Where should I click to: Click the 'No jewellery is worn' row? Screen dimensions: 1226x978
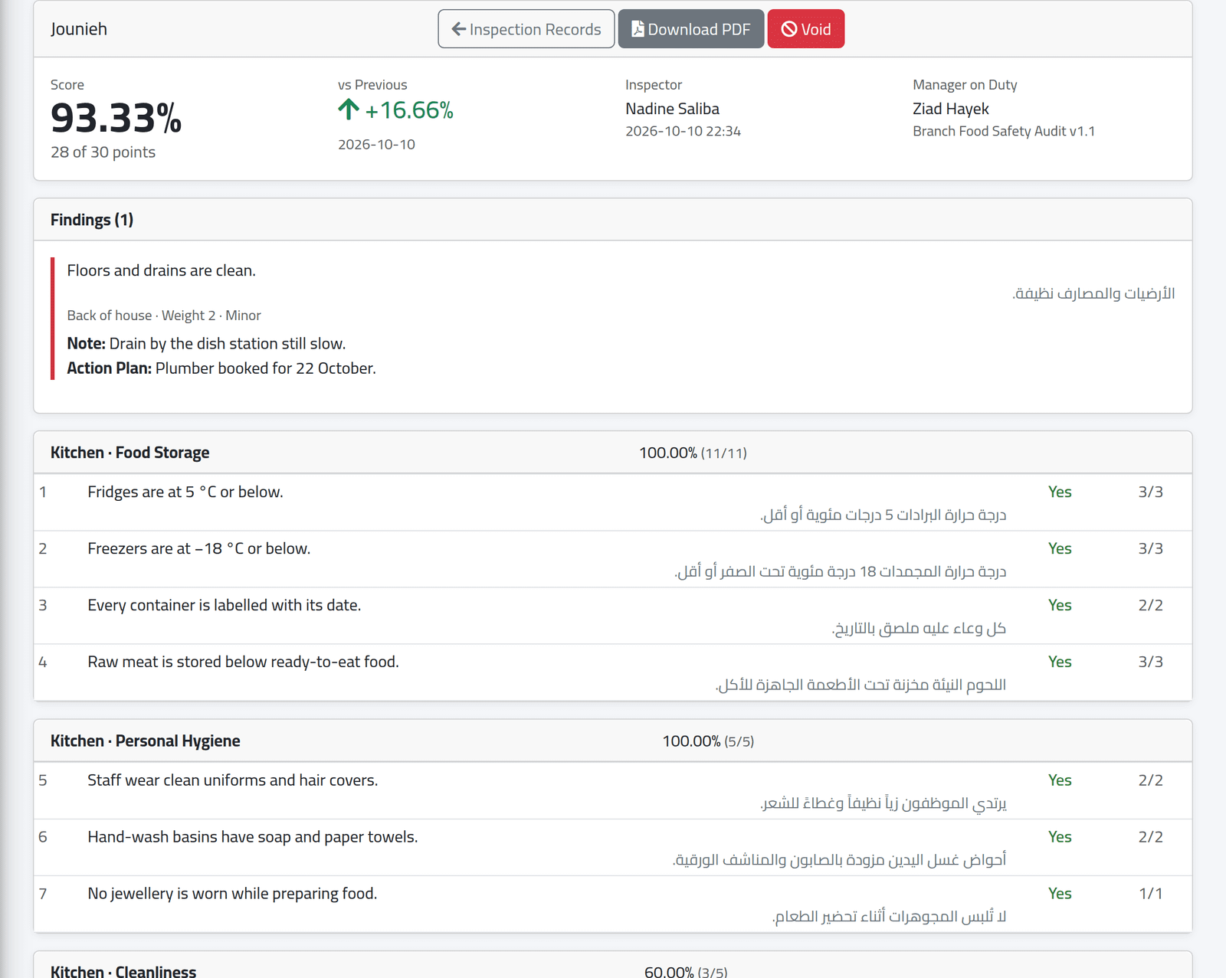tap(613, 904)
